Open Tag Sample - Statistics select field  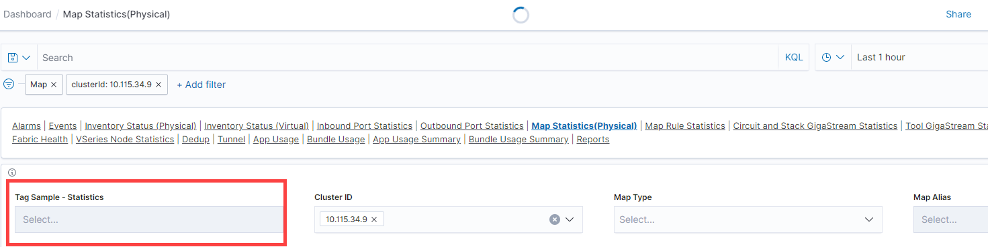[149, 219]
